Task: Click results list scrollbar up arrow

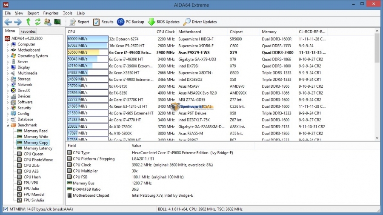Action: coord(377,31)
